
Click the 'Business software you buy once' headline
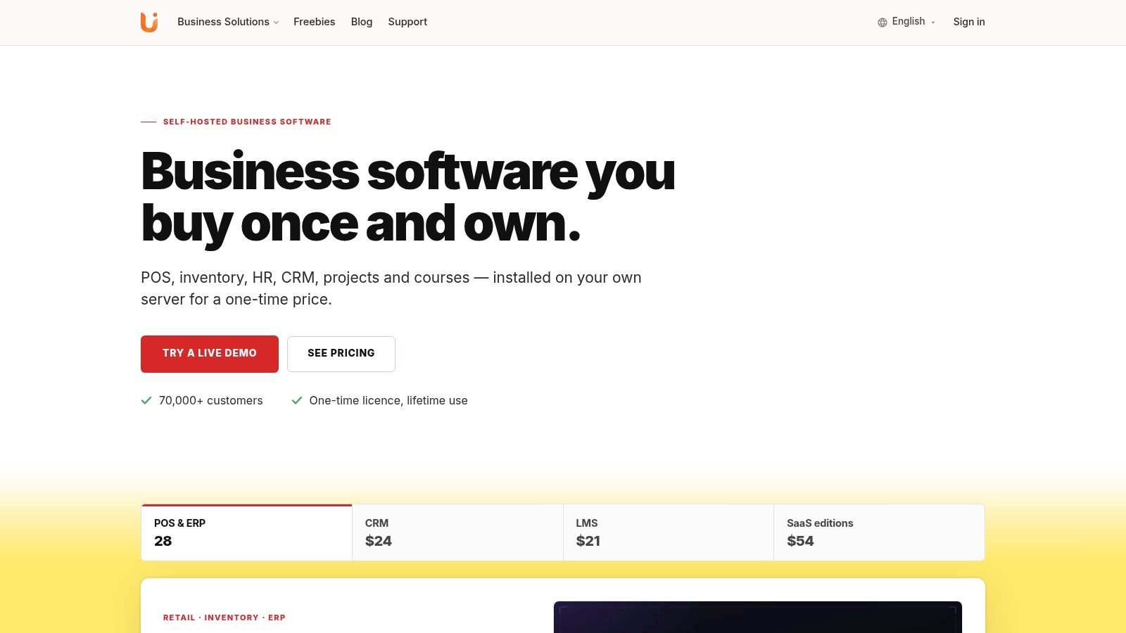[x=408, y=198]
